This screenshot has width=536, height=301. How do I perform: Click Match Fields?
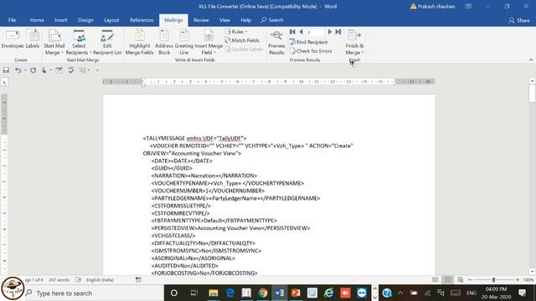tap(242, 40)
